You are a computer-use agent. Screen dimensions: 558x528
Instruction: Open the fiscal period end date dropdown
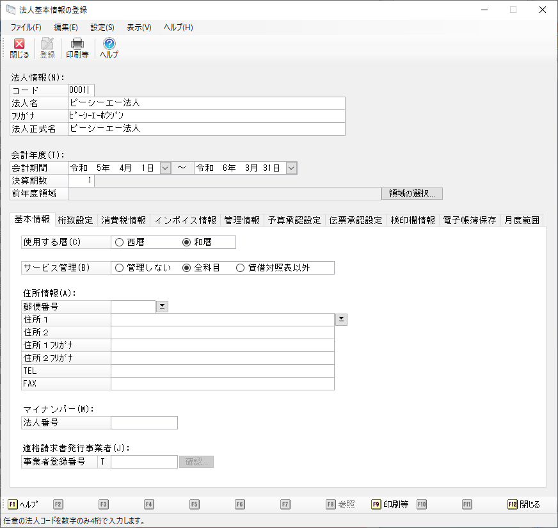tap(291, 168)
